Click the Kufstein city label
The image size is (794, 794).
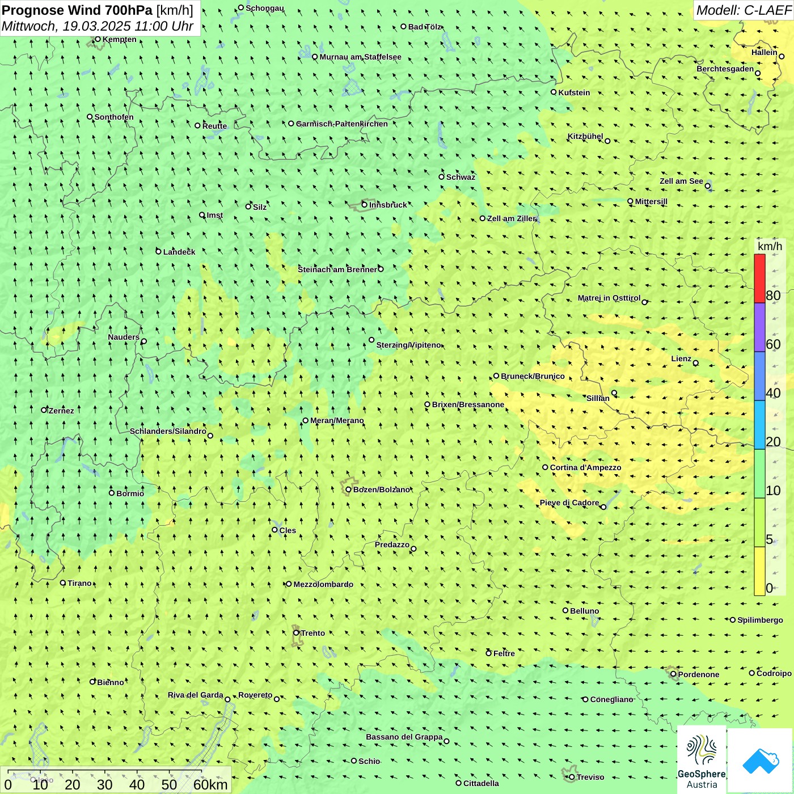[x=574, y=92]
